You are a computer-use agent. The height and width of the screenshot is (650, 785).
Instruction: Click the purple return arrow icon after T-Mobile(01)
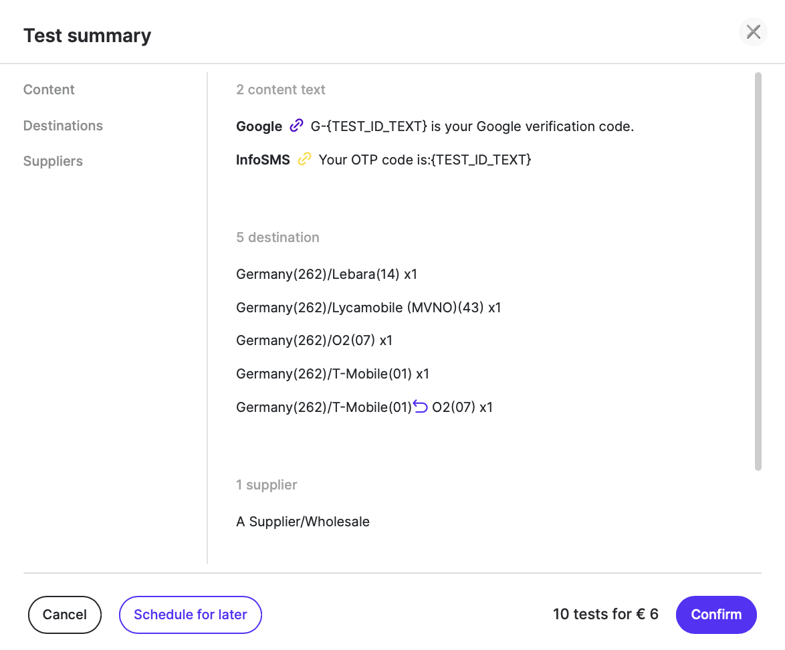[421, 407]
